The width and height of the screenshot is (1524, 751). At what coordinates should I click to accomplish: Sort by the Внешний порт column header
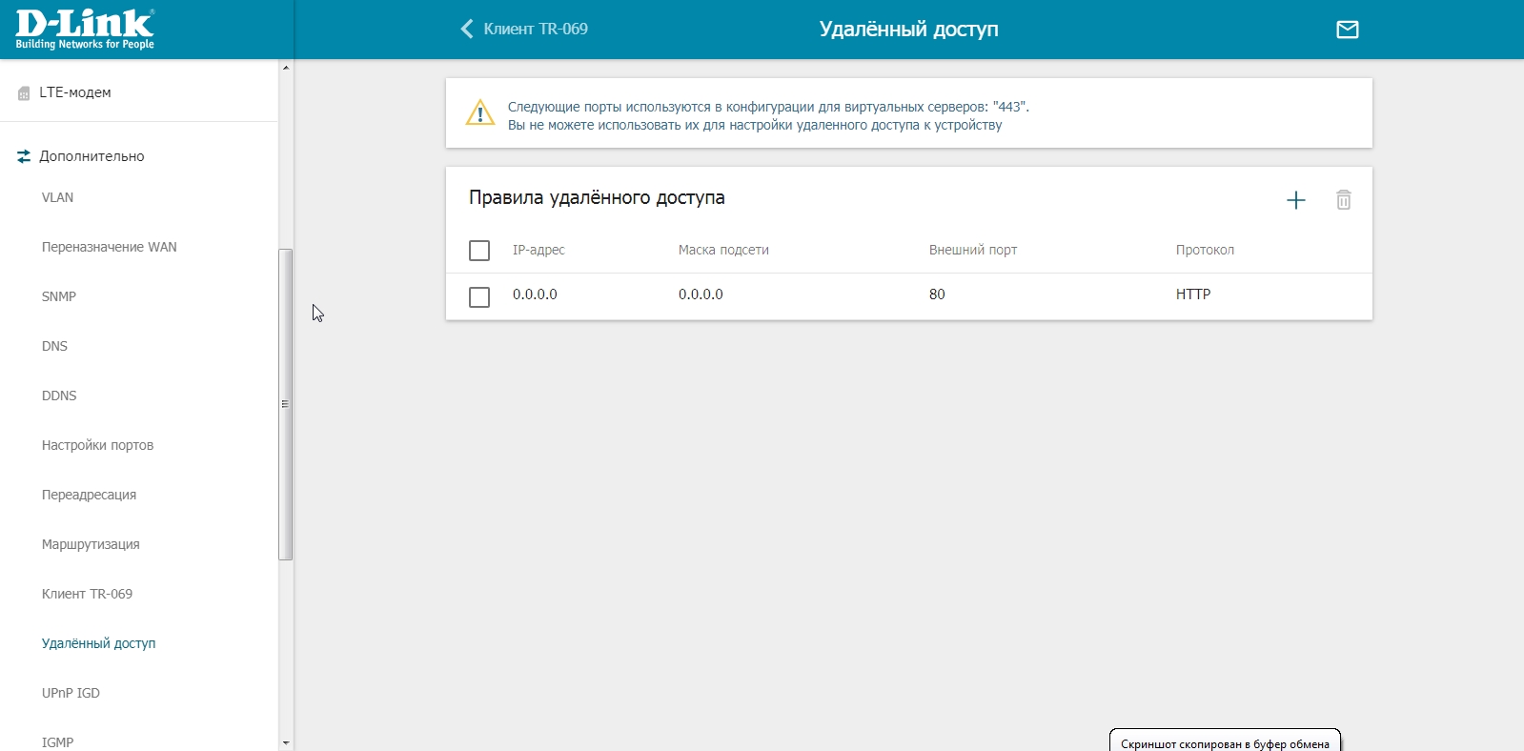point(972,251)
